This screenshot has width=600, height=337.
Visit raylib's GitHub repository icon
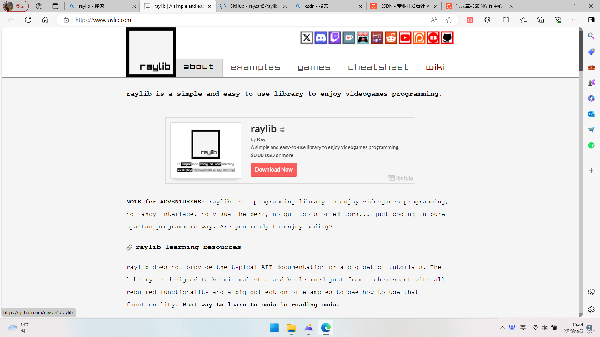[x=447, y=37]
